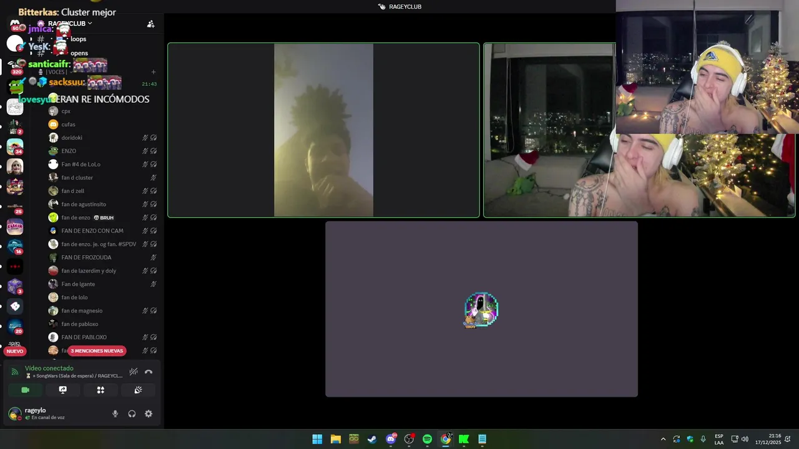Open SongWars voice channel link
This screenshot has width=799, height=449.
coord(74,376)
